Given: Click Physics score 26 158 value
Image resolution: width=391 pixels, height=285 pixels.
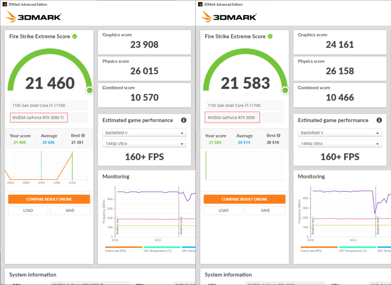Looking at the screenshot, I should coord(340,71).
